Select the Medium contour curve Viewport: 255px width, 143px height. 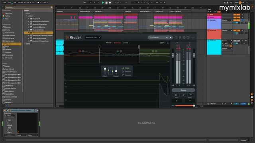[x=126, y=71]
